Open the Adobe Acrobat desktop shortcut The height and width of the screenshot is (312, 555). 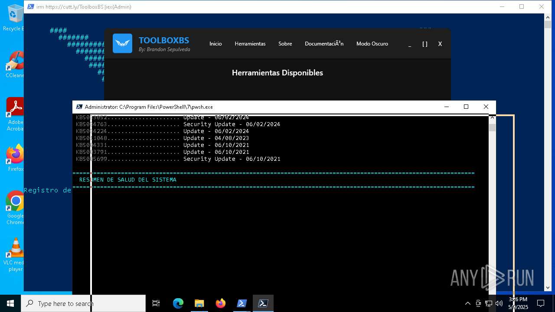coord(14,114)
